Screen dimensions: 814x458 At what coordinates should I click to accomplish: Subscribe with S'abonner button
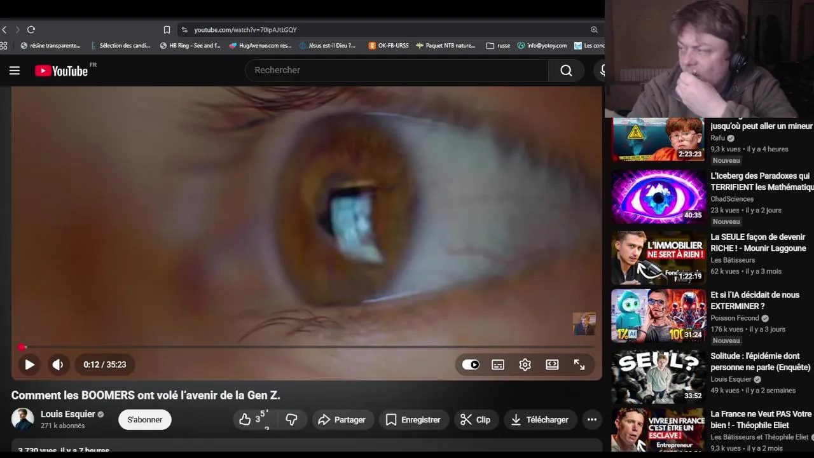point(145,419)
